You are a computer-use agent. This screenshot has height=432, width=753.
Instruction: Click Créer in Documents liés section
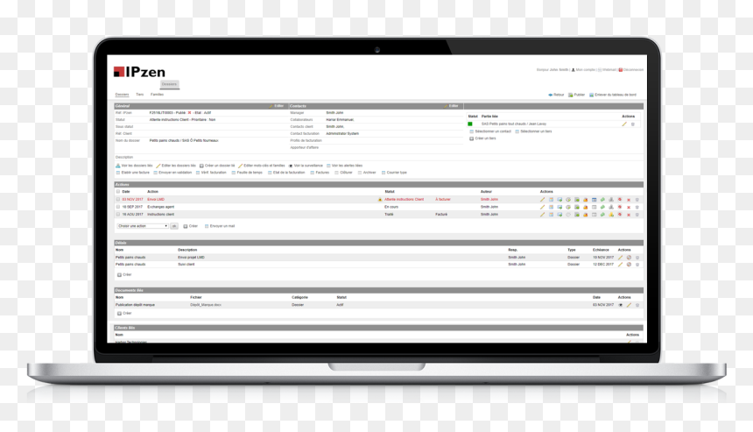coord(124,314)
